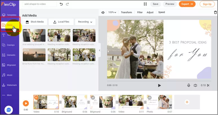Mute the clip audio via speaker icon
Viewport: 218px width, 115px height.
(x=103, y=12)
